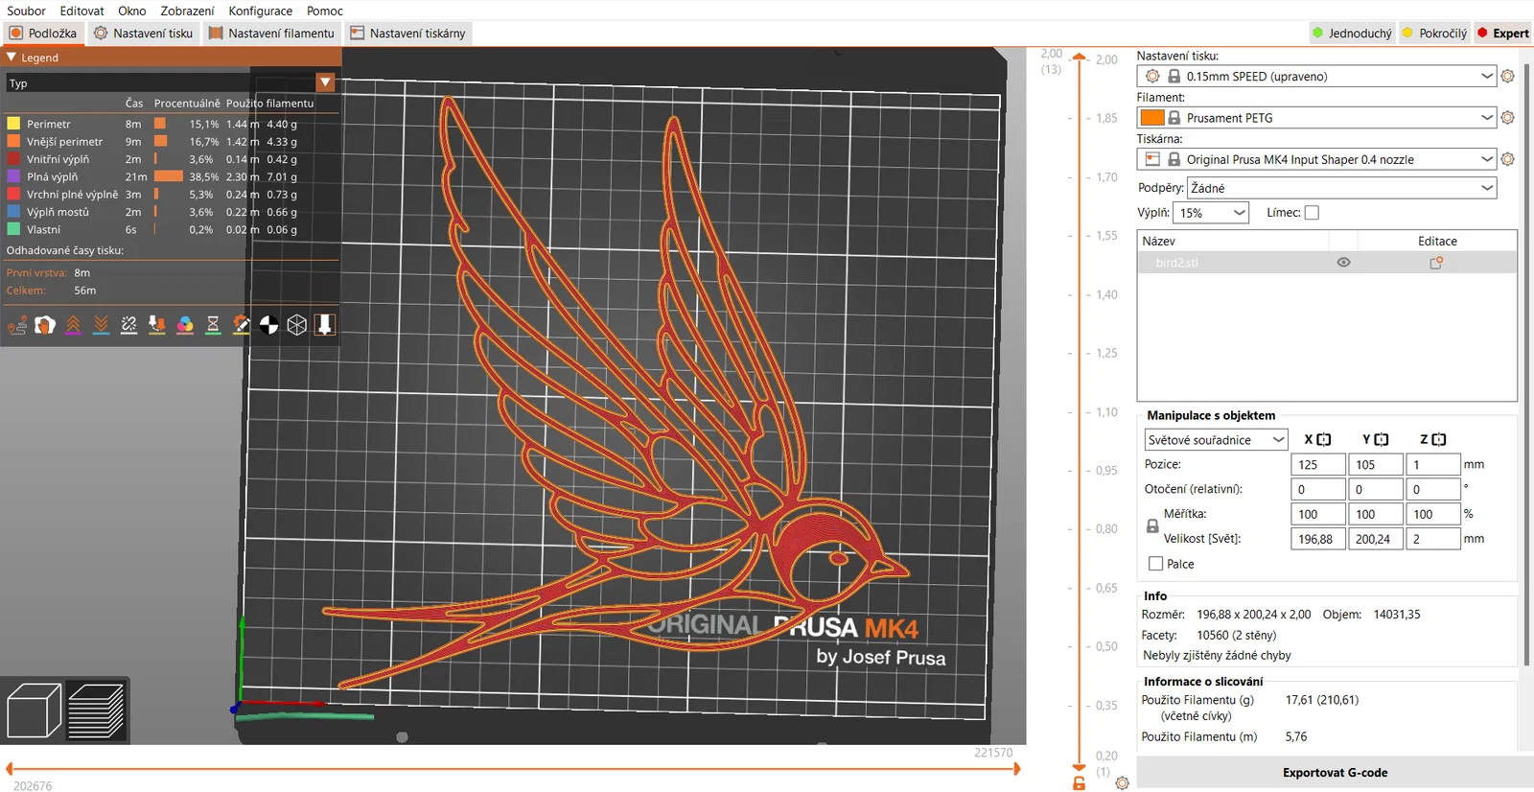Screen dimensions: 1534x792
Task: Open Okno menu
Action: point(132,11)
